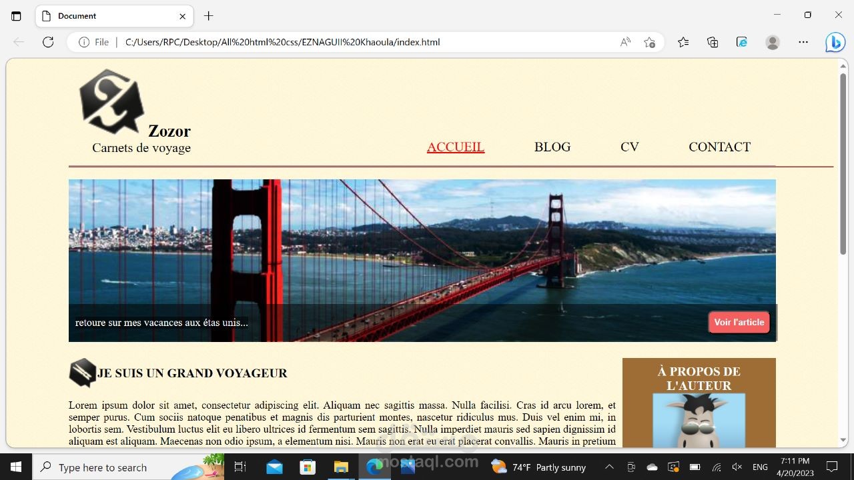The width and height of the screenshot is (854, 480).
Task: Open File Explorer from taskbar
Action: coord(341,467)
